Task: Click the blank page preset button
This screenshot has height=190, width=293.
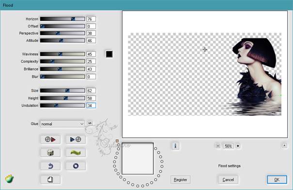Action: [x=50, y=179]
